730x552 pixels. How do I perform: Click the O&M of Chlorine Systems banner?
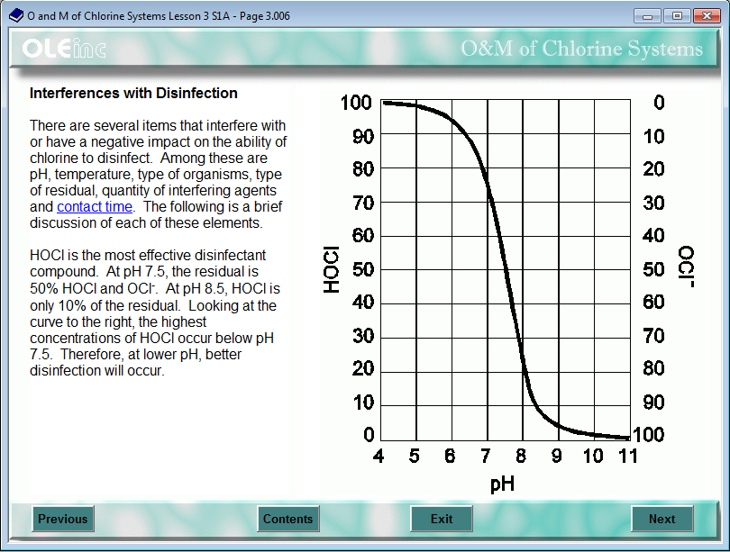tap(582, 50)
